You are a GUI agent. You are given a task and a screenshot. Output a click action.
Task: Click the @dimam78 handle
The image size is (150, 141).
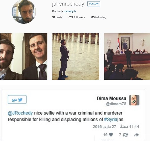coord(116,104)
